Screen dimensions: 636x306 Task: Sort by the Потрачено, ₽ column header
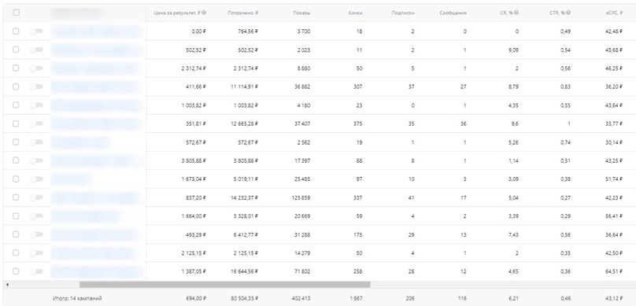[x=243, y=13]
